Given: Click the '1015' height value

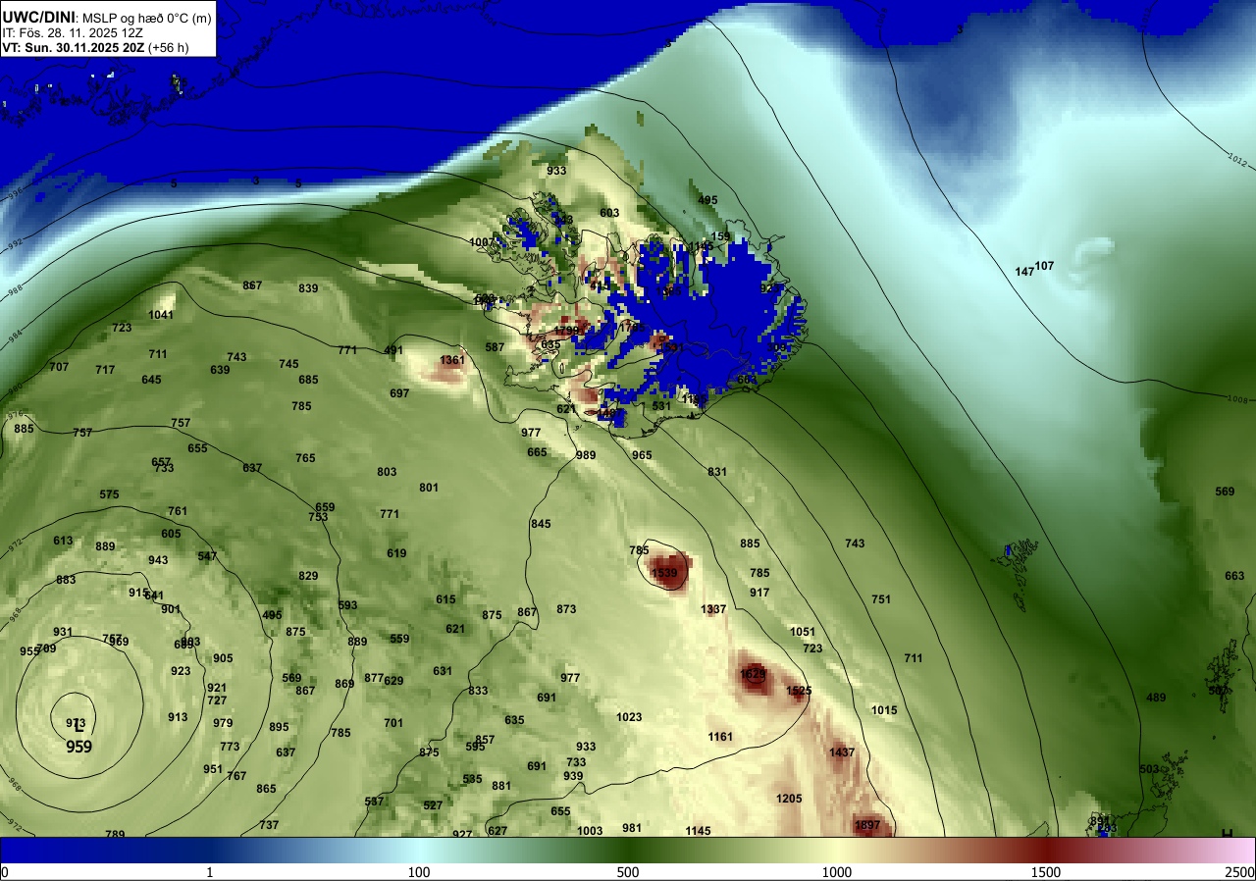Looking at the screenshot, I should click(884, 710).
